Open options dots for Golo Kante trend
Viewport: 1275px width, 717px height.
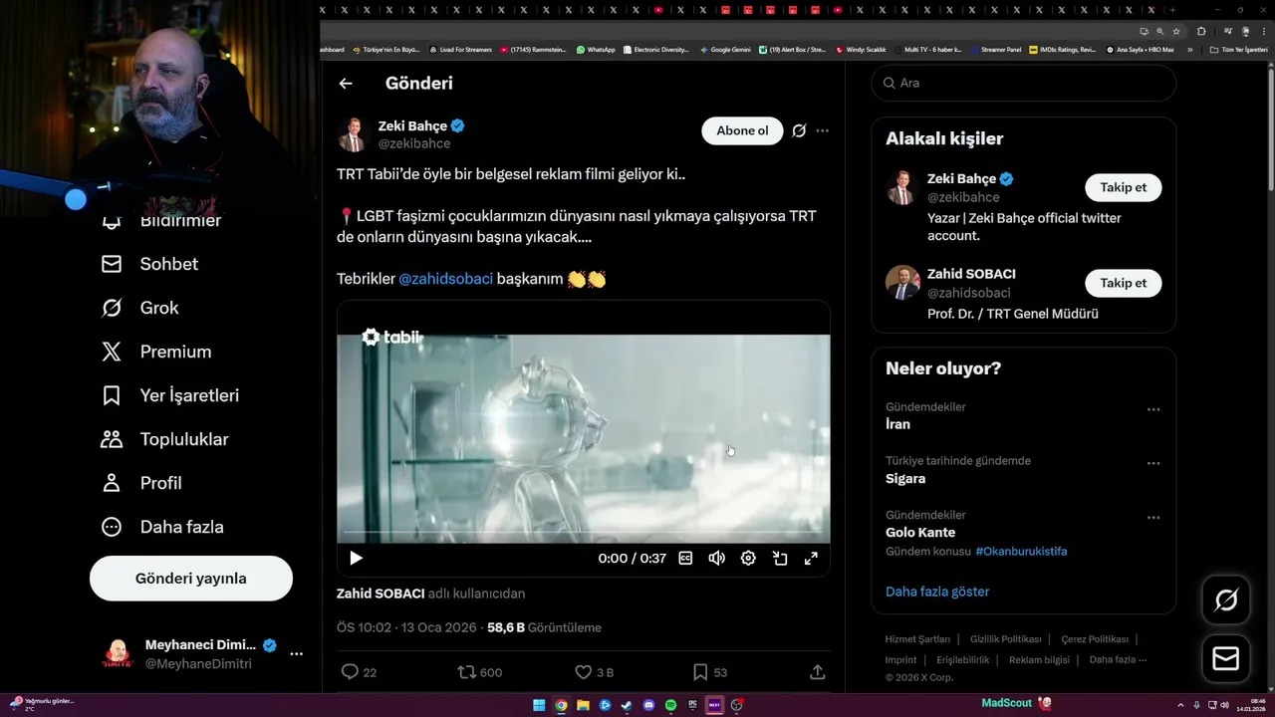pyautogui.click(x=1153, y=518)
